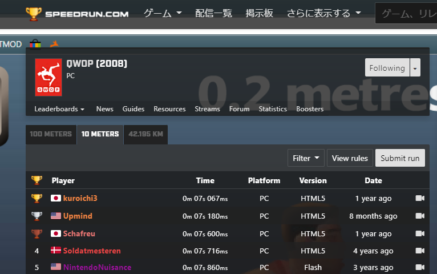Click the bronze trophy beside Schafreu
Image resolution: width=437 pixels, height=274 pixels.
pyautogui.click(x=37, y=233)
